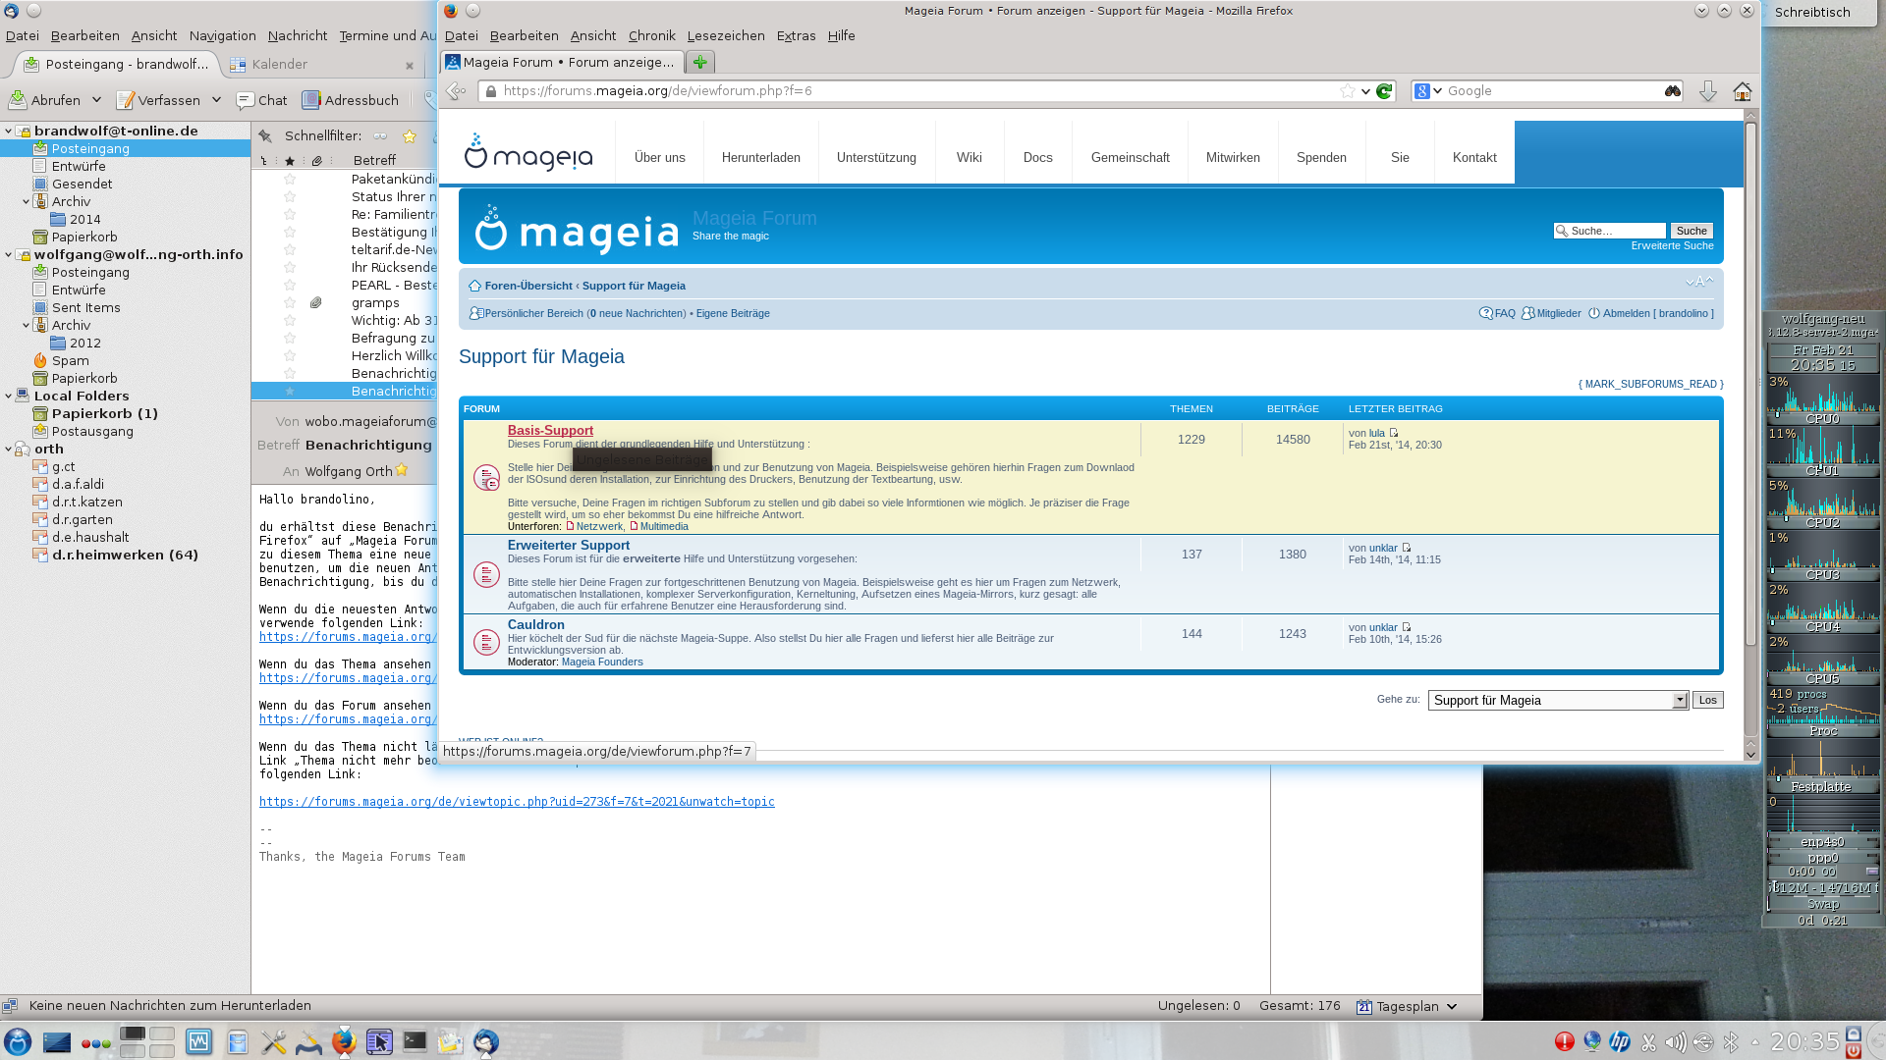Screen dimensions: 1886x1060
Task: Sort by attachment column paperclip header
Action: (x=316, y=160)
